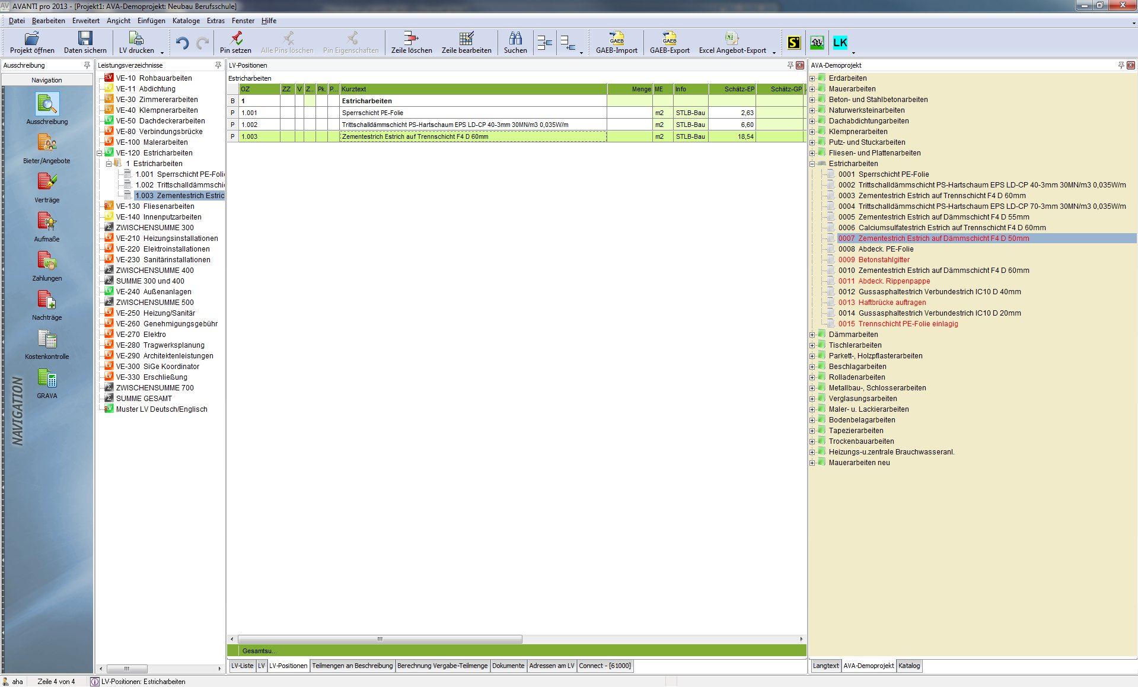Expand Erdarbeiten in AVA-Demoprojekt tree

(x=812, y=78)
